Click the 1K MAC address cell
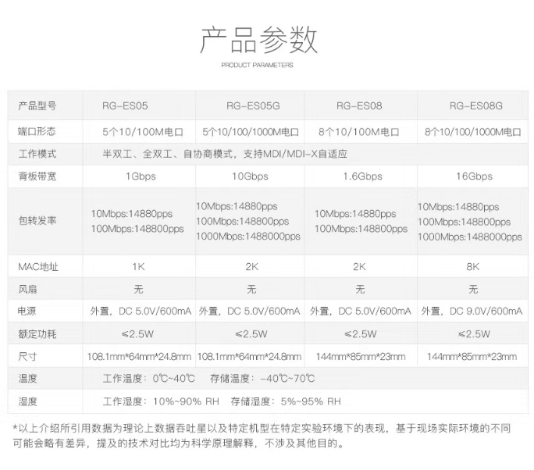534x470 pixels. [x=139, y=267]
